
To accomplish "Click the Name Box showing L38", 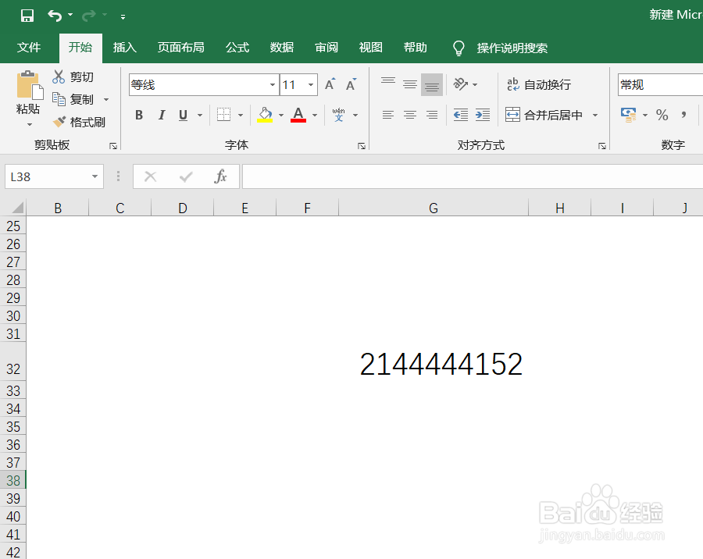I will click(x=48, y=176).
